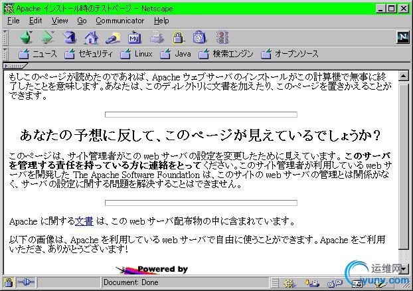Screen dimensions: 413x291
Task: Open Newsgroups component bar icon
Action: [x=335, y=283]
